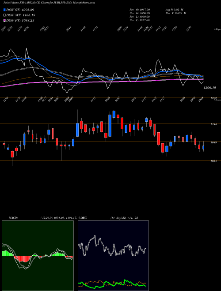The image size is (221, 291).
Task: Click the MACD: panel heading
Action: pyautogui.click(x=13, y=218)
